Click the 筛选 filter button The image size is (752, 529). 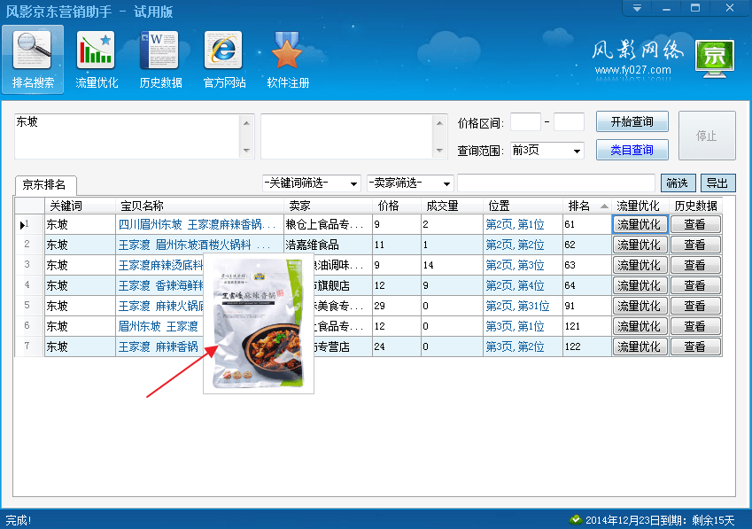pyautogui.click(x=678, y=183)
